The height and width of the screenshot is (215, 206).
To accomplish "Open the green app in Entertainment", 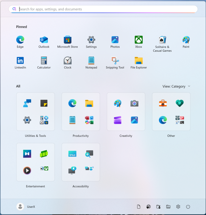I will coord(44,154).
